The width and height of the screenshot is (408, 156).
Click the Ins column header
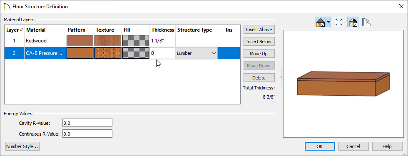click(229, 30)
